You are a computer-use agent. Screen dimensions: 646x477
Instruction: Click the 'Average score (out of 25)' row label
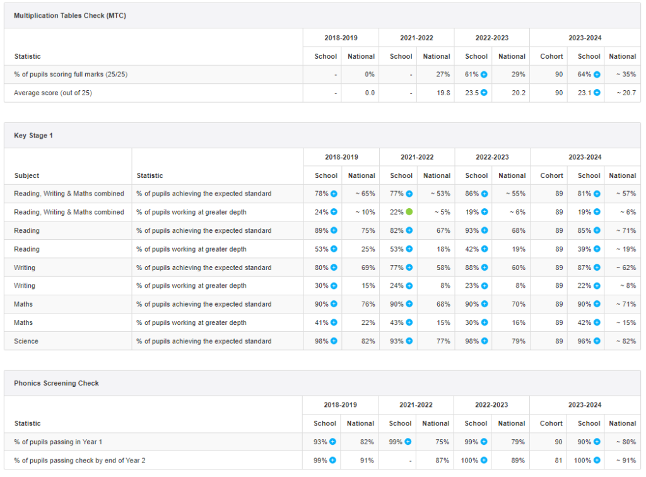(53, 93)
